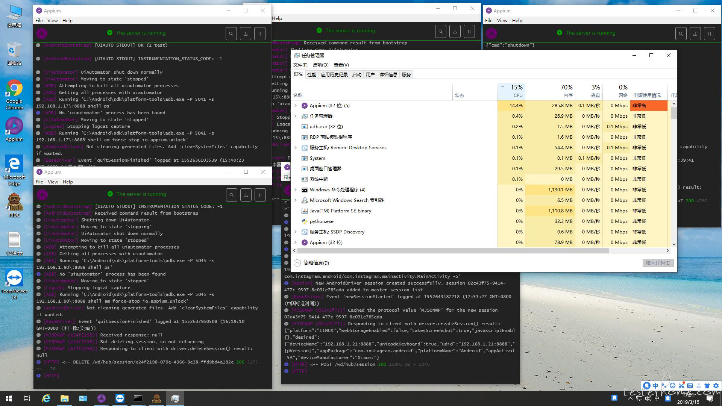This screenshot has height=406, width=722.
Task: Click Appium icon on taskbar
Action: coord(102,398)
